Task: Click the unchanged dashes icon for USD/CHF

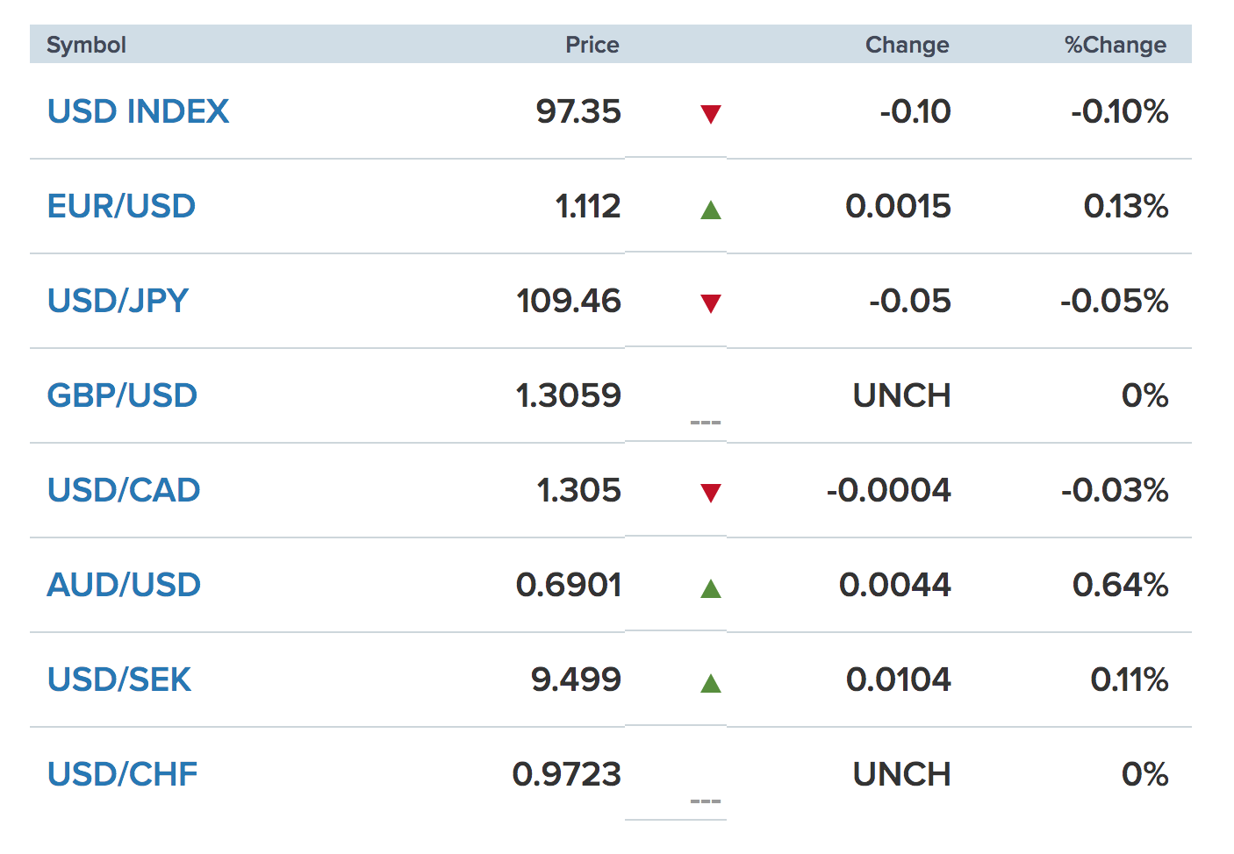Action: pyautogui.click(x=706, y=801)
